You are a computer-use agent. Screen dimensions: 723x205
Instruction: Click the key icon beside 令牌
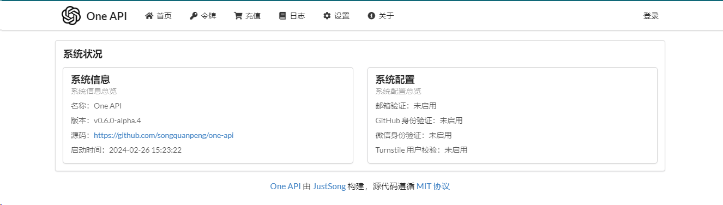coord(194,16)
